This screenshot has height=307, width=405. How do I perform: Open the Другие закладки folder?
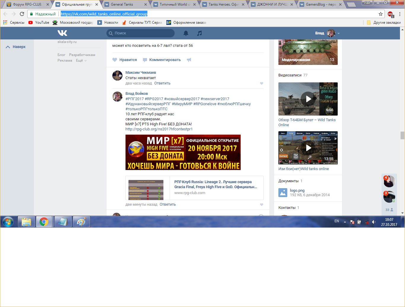[x=384, y=23]
